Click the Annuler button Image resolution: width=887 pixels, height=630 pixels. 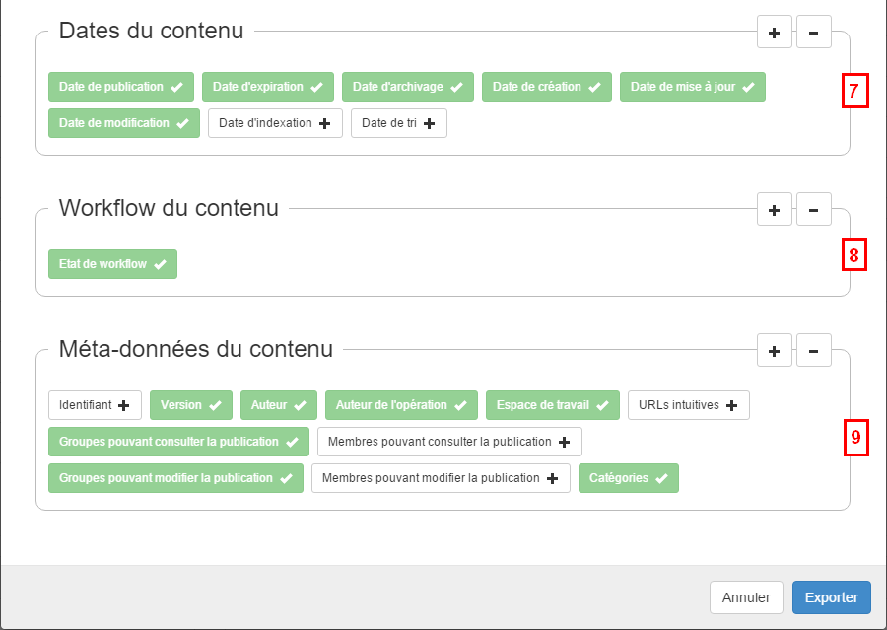coord(746,597)
